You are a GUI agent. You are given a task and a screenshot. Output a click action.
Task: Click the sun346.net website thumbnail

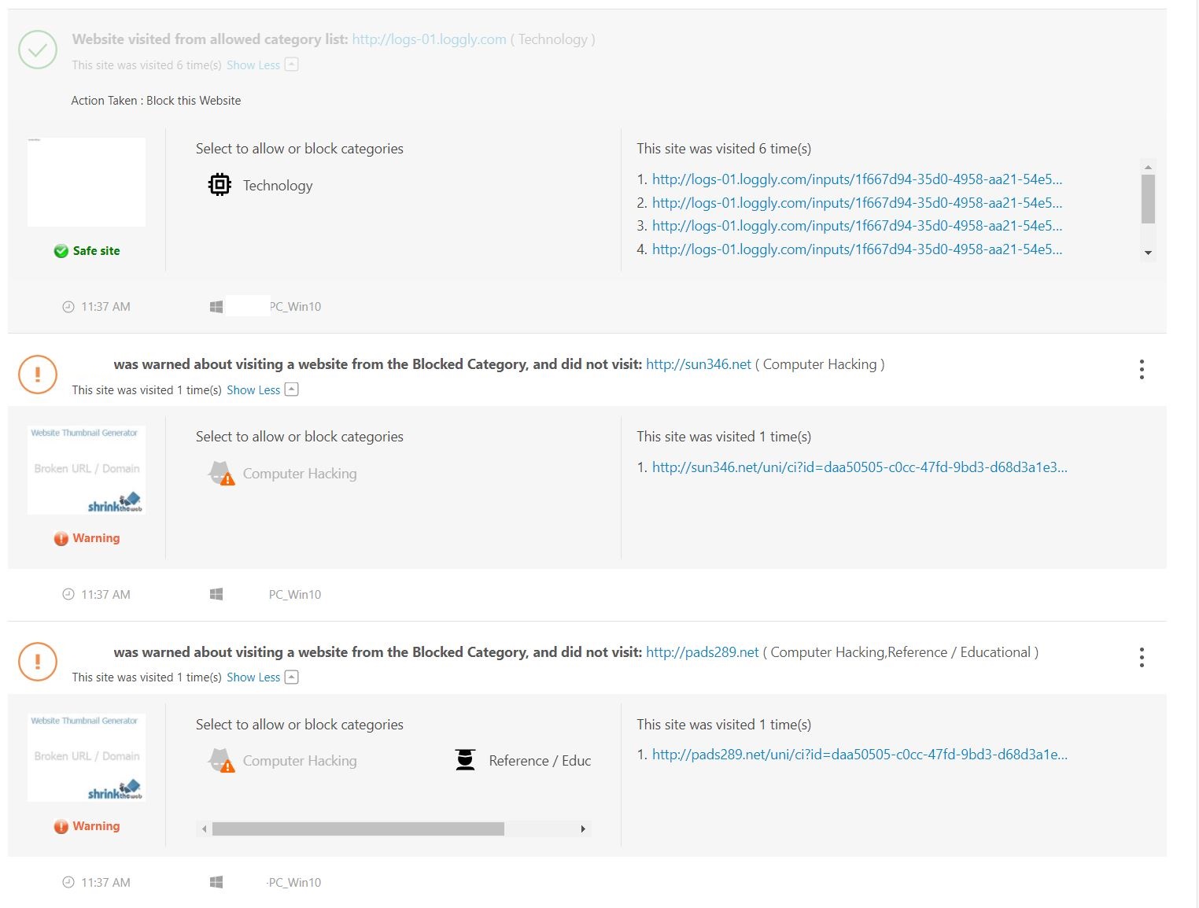click(x=87, y=471)
